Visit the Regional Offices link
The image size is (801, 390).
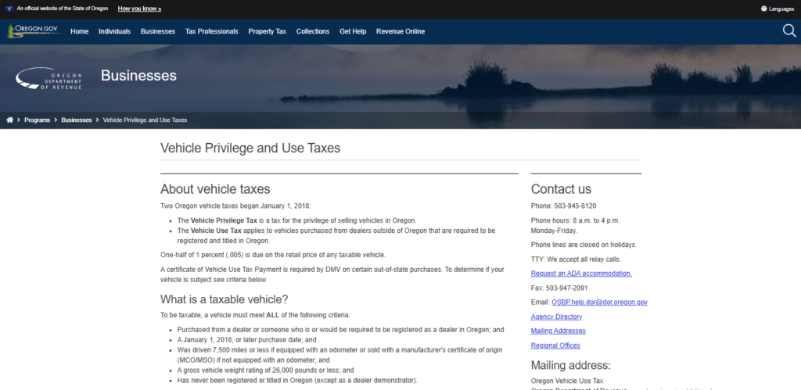(x=555, y=345)
